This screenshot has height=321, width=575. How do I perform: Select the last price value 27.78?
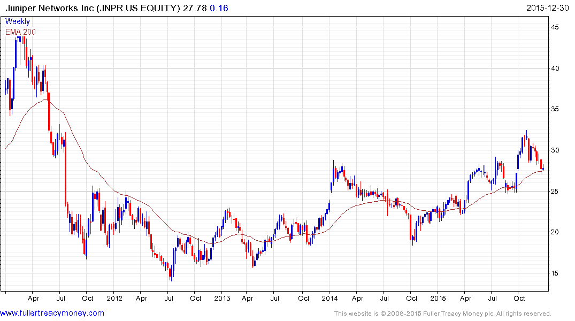click(x=195, y=8)
